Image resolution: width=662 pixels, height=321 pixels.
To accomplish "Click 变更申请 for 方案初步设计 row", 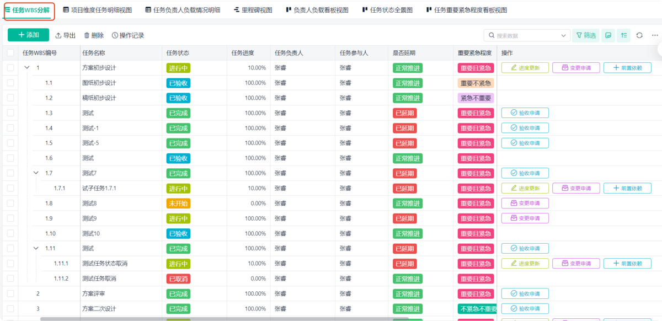I will [576, 68].
